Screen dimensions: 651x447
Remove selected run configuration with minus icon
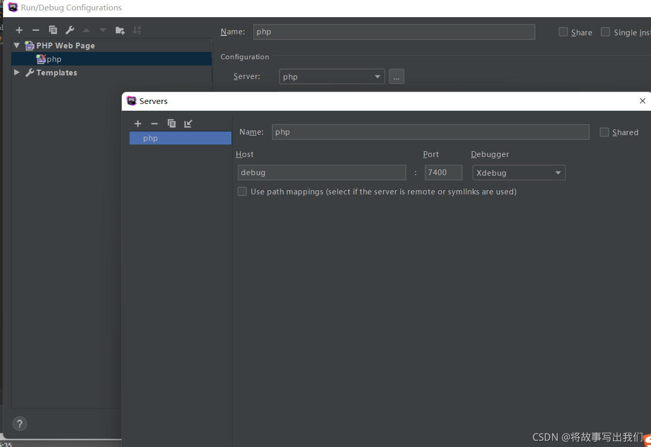(36, 30)
